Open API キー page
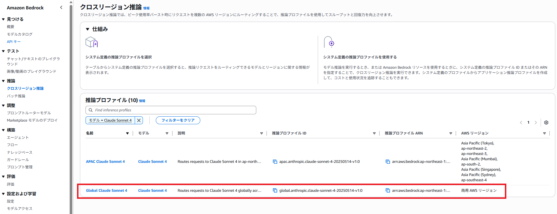The image size is (557, 214). click(14, 42)
